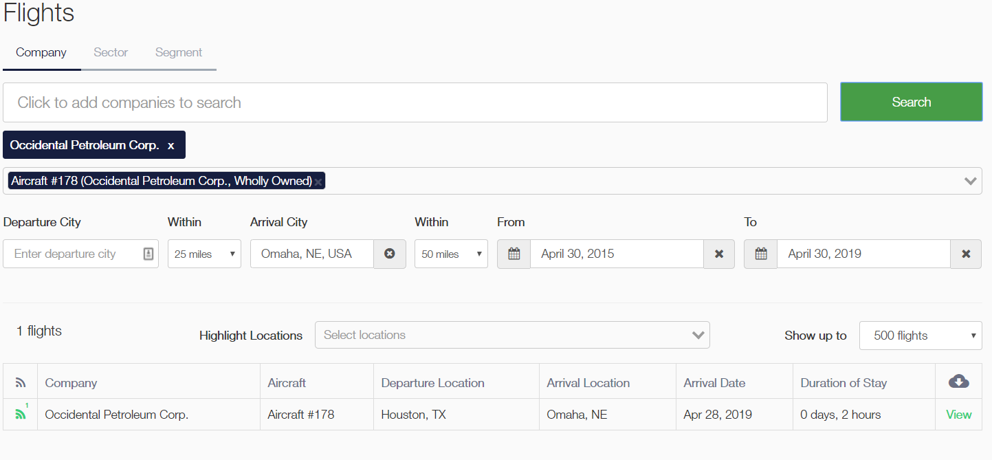Viewport: 992px width, 460px height.
Task: Open the To date calendar icon
Action: (761, 254)
